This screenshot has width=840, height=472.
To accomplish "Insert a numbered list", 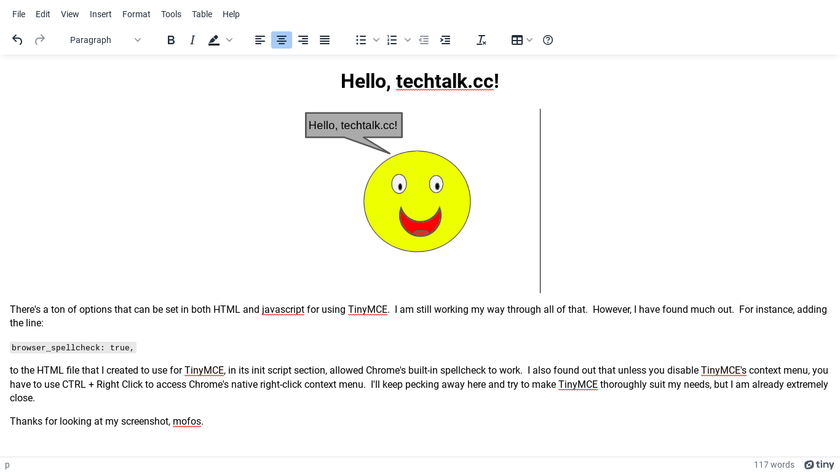I will [x=392, y=40].
